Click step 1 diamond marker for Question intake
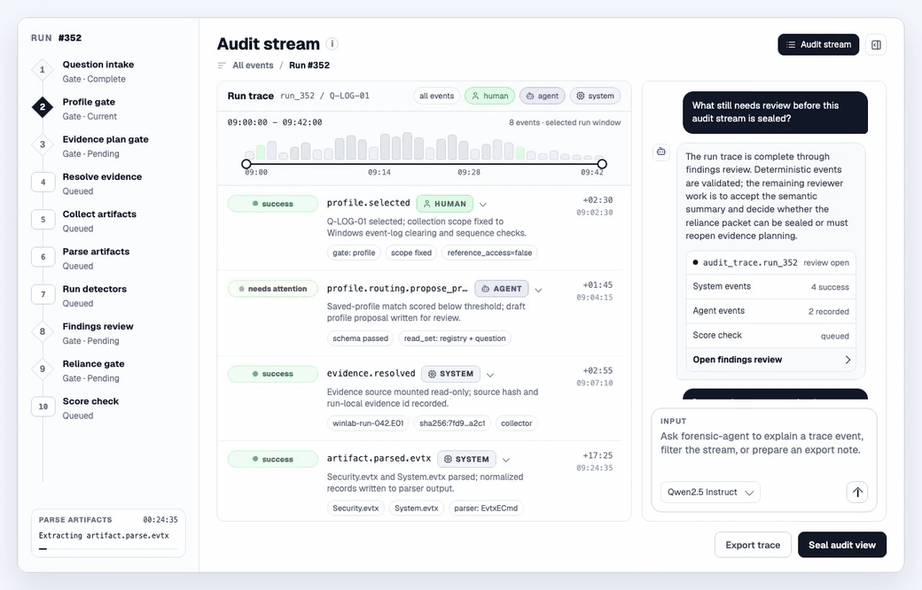 click(43, 69)
